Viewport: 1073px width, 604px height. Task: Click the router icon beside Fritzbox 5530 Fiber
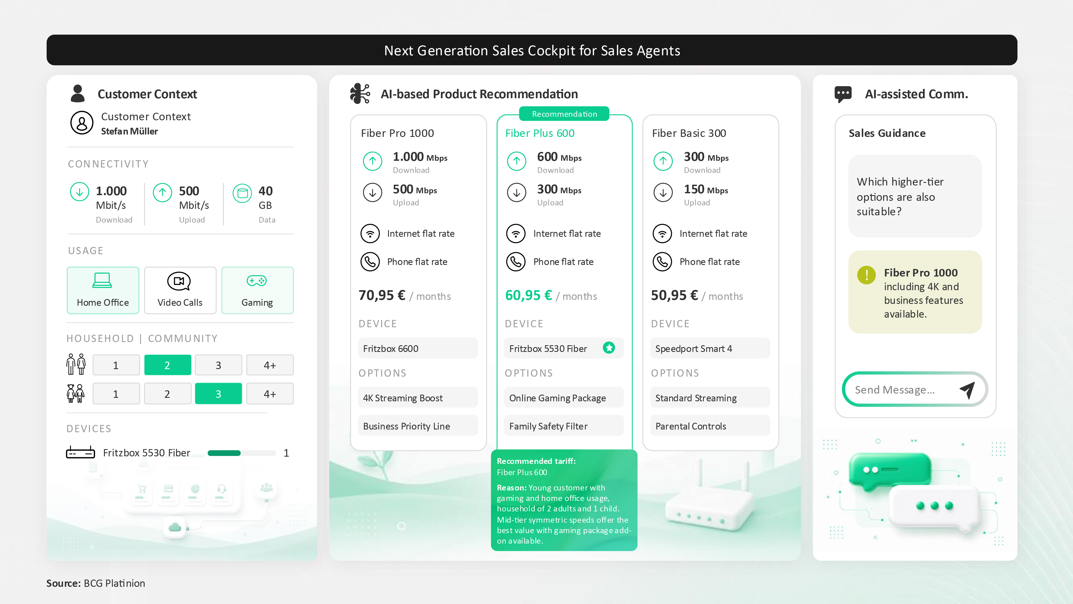coord(80,452)
